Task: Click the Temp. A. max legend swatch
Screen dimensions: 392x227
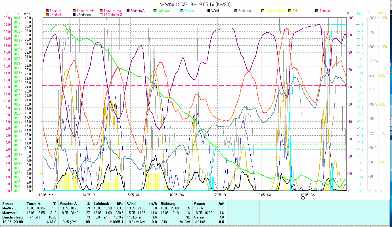Action: click(101, 11)
